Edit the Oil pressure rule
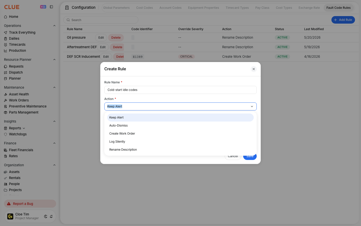 101,38
